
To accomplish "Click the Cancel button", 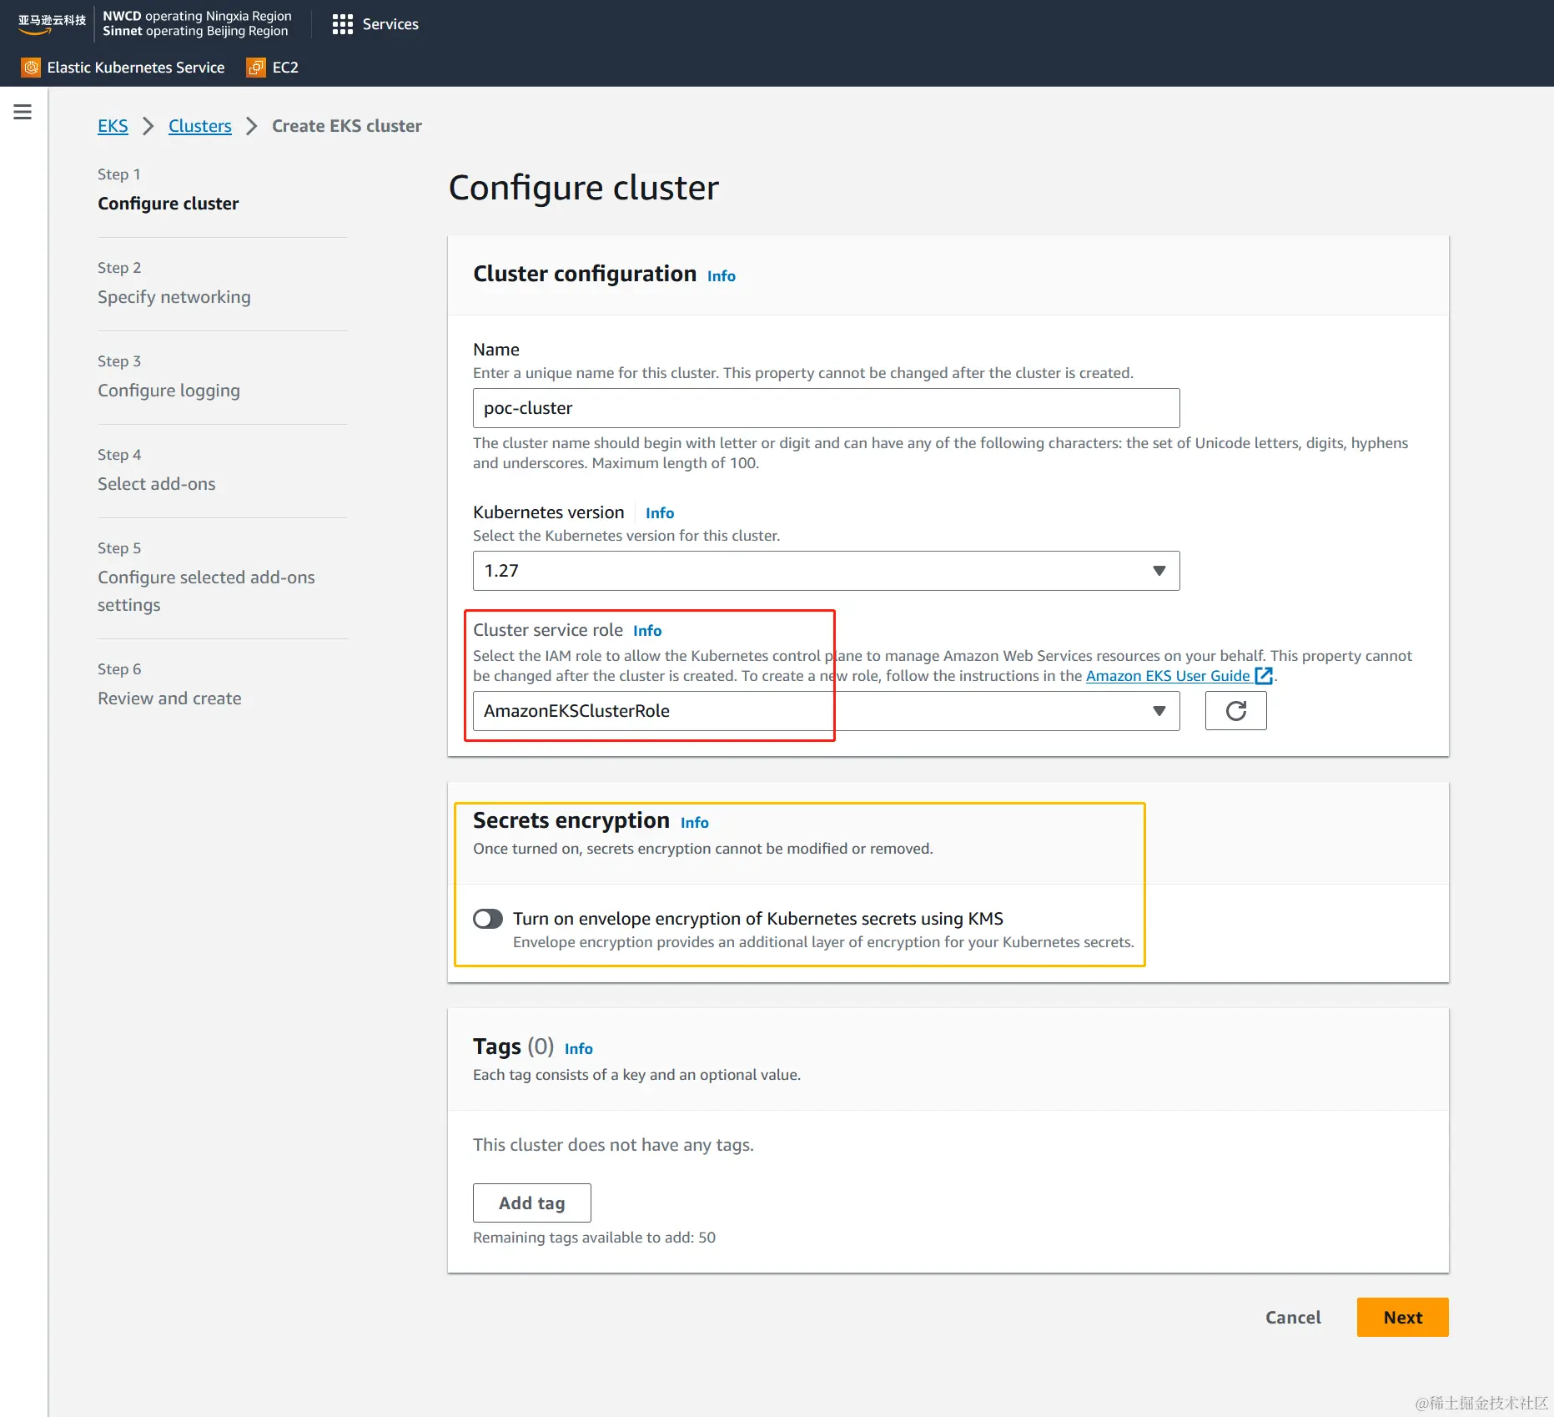I will click(1293, 1317).
